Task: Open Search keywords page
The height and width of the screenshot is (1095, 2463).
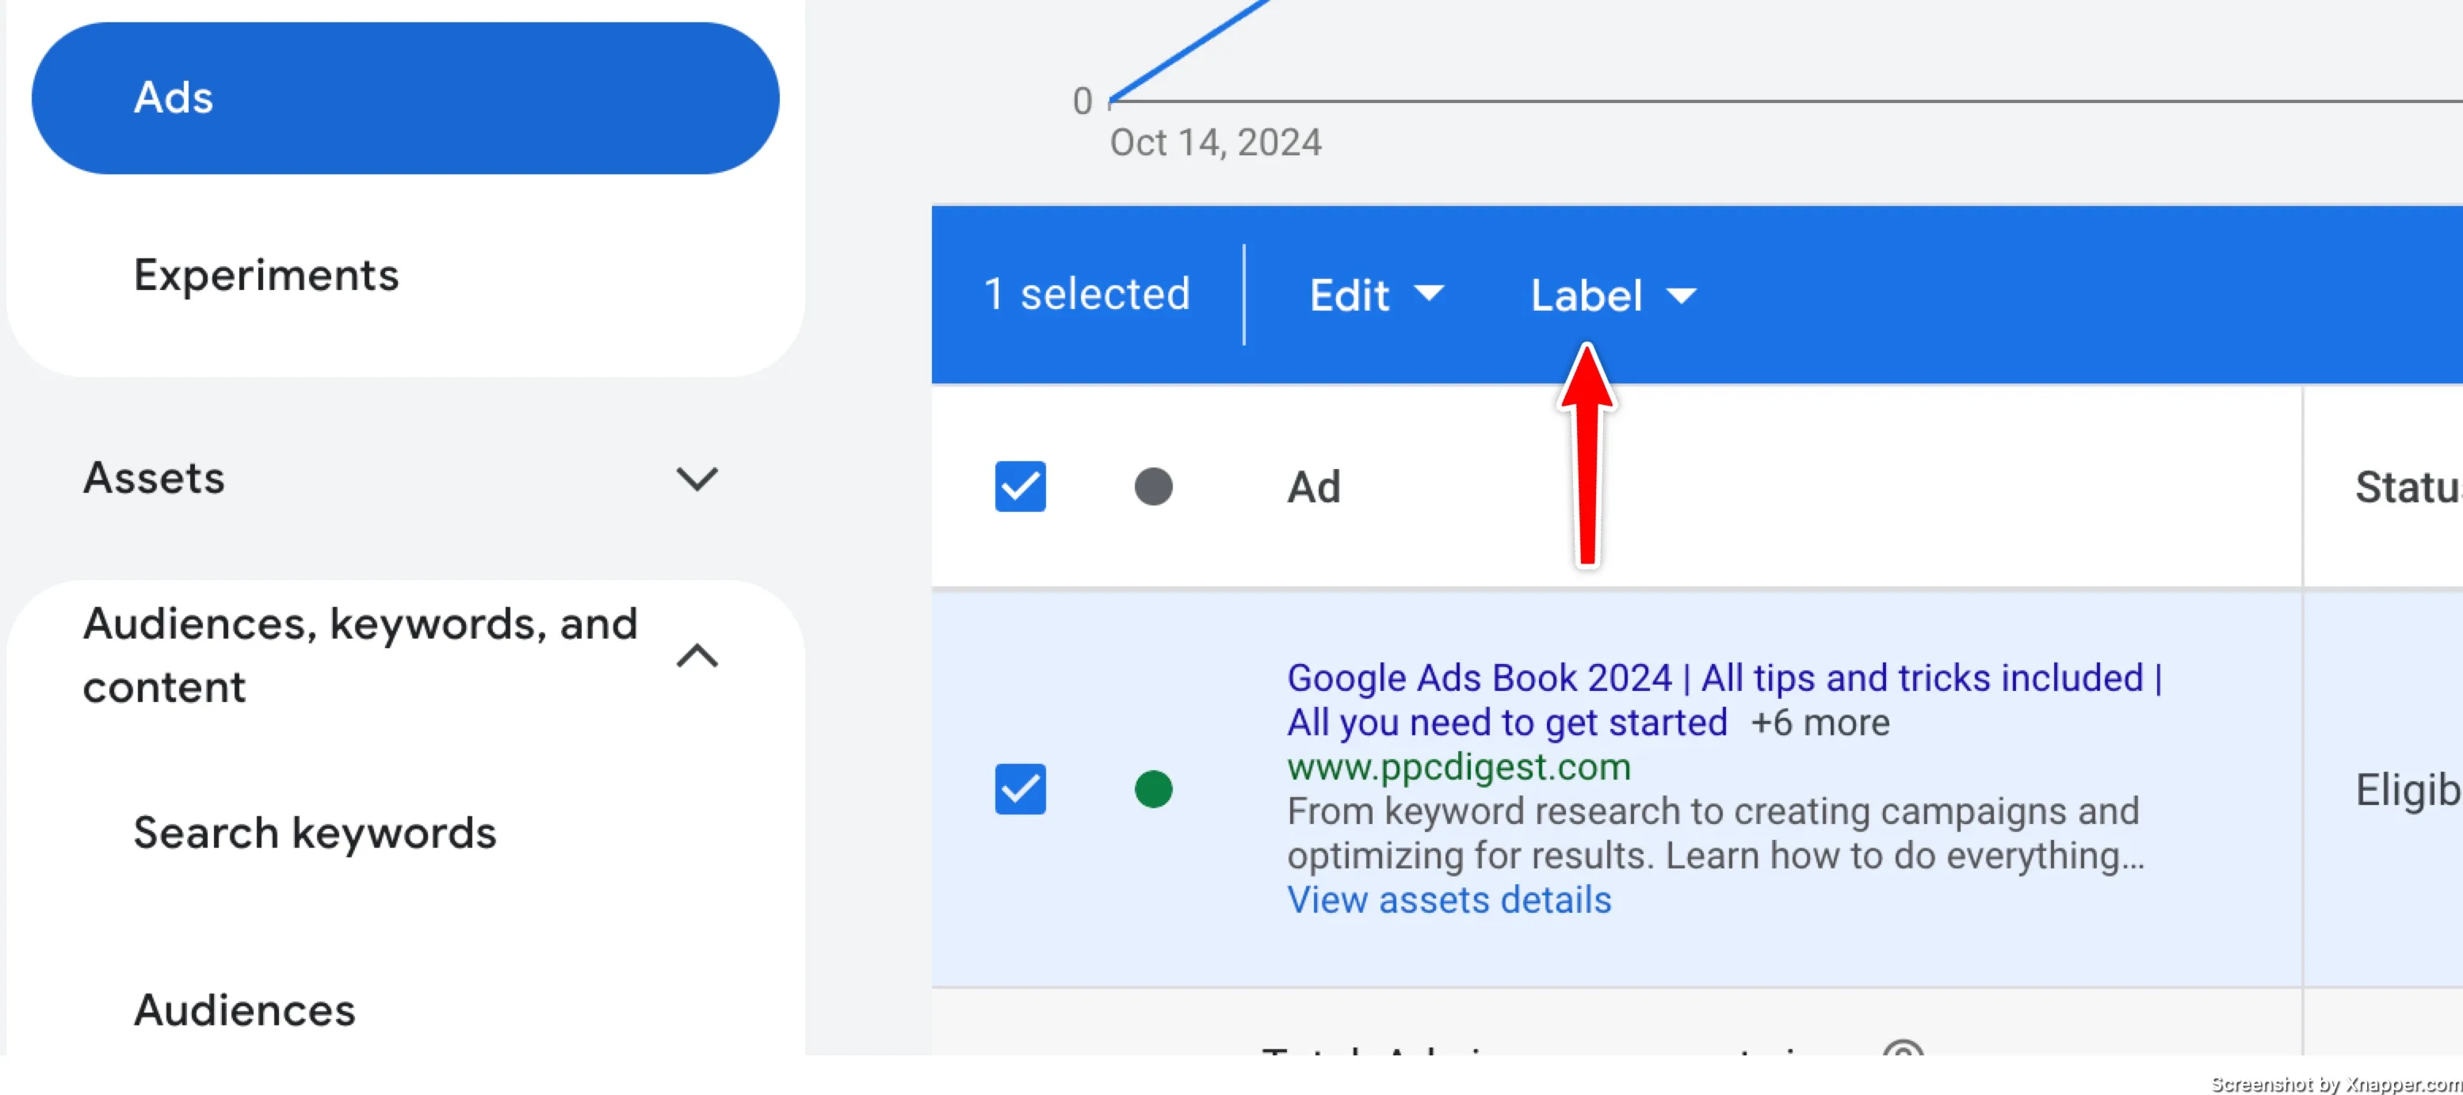Action: click(x=315, y=832)
